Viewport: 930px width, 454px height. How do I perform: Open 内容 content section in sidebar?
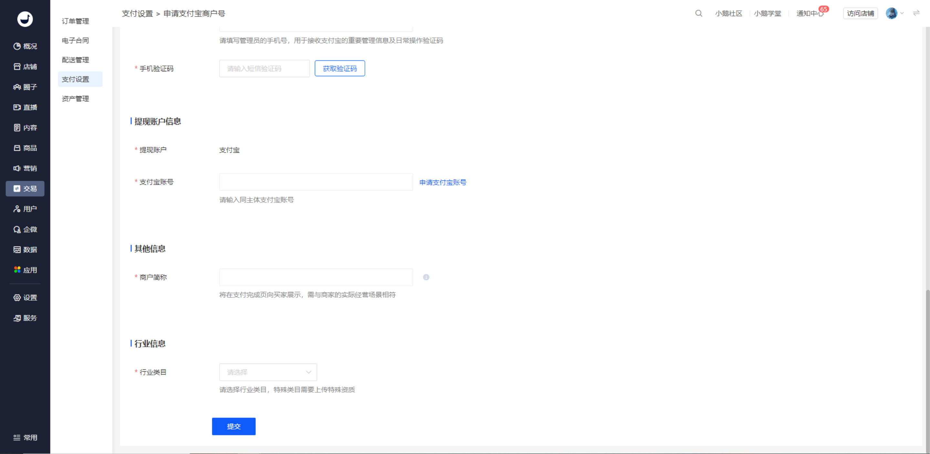pyautogui.click(x=25, y=128)
